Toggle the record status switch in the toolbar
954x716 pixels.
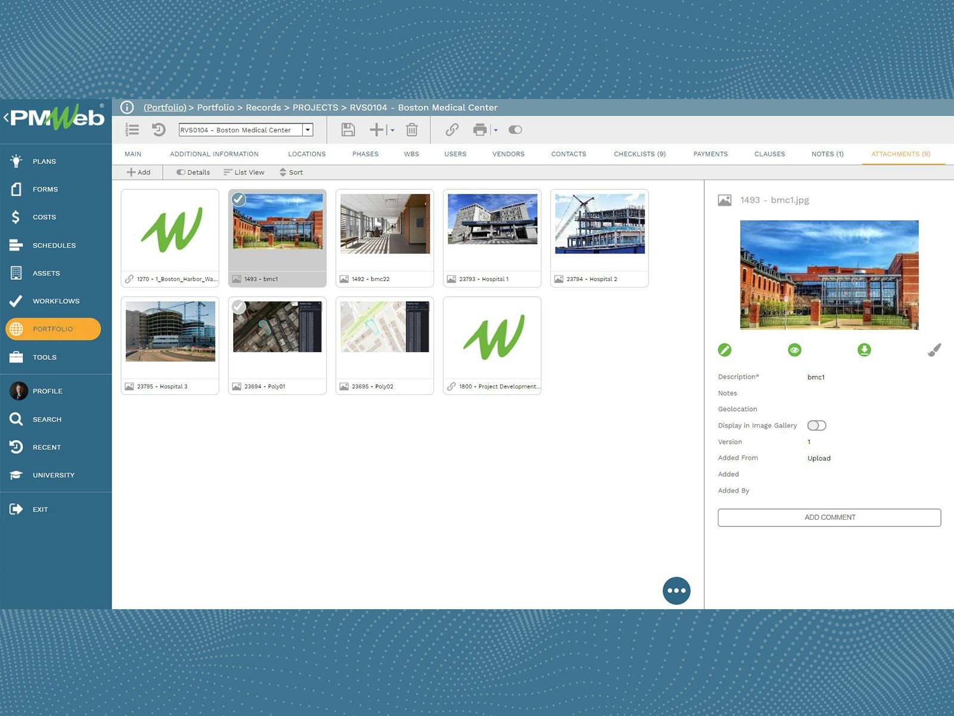[515, 129]
